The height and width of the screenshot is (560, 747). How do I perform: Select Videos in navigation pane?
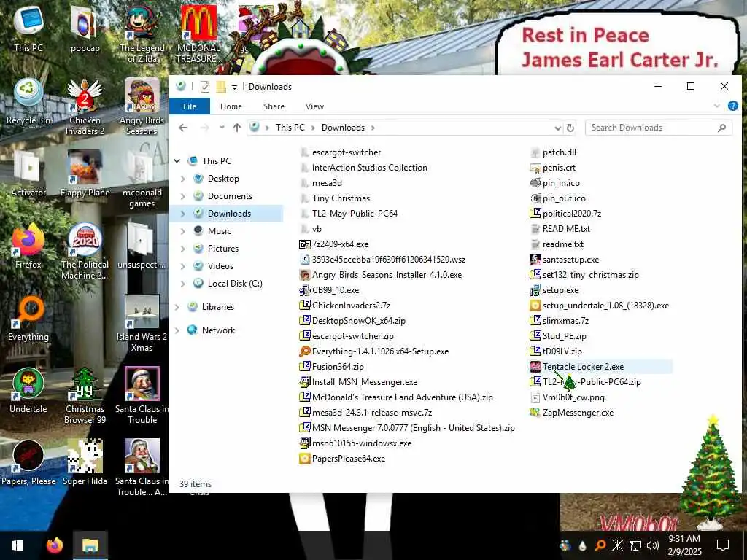coord(220,266)
